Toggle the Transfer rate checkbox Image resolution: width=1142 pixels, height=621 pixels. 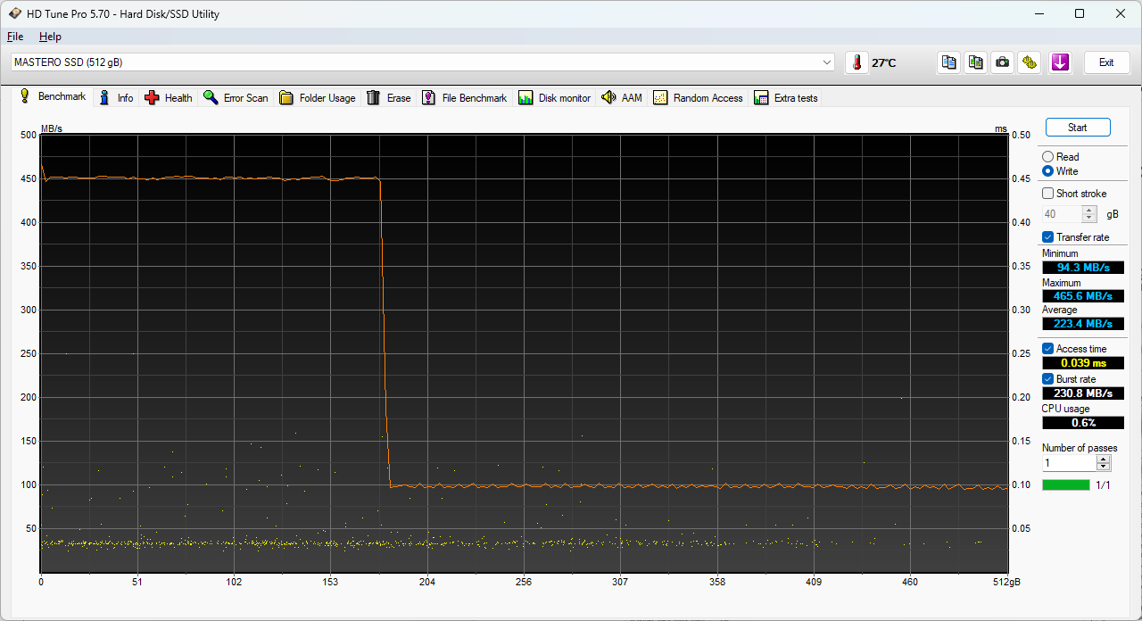pos(1047,237)
